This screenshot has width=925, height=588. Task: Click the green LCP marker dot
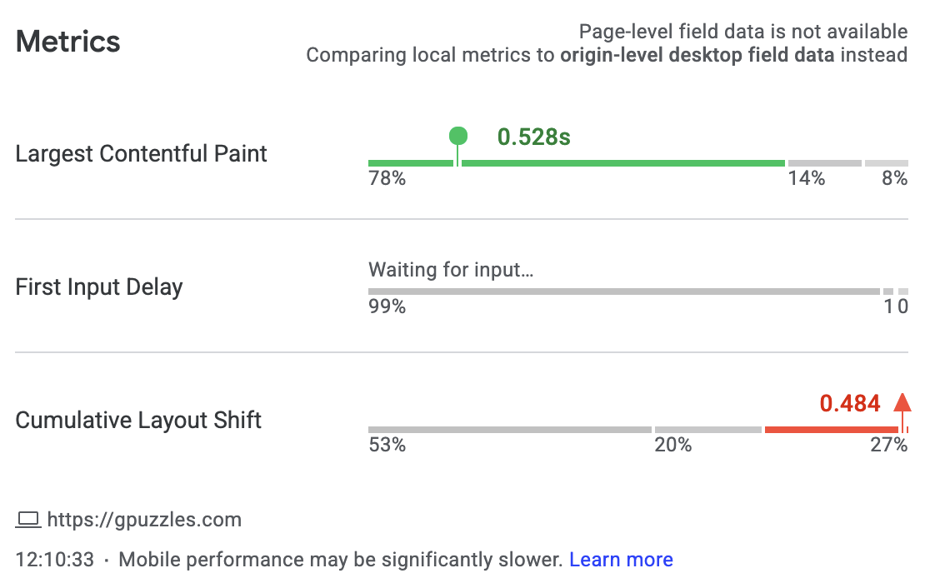click(x=457, y=136)
